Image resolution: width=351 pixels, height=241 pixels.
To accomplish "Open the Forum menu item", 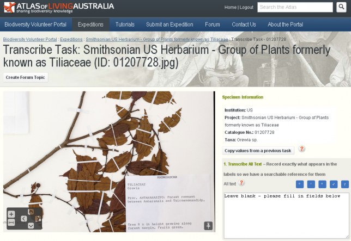I will point(212,24).
